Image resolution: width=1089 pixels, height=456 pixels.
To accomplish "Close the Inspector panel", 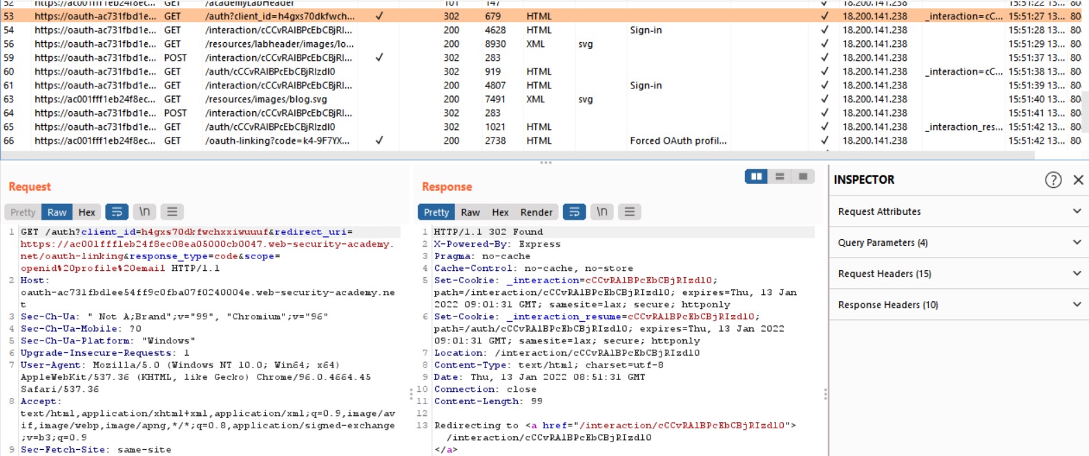I will [1078, 180].
